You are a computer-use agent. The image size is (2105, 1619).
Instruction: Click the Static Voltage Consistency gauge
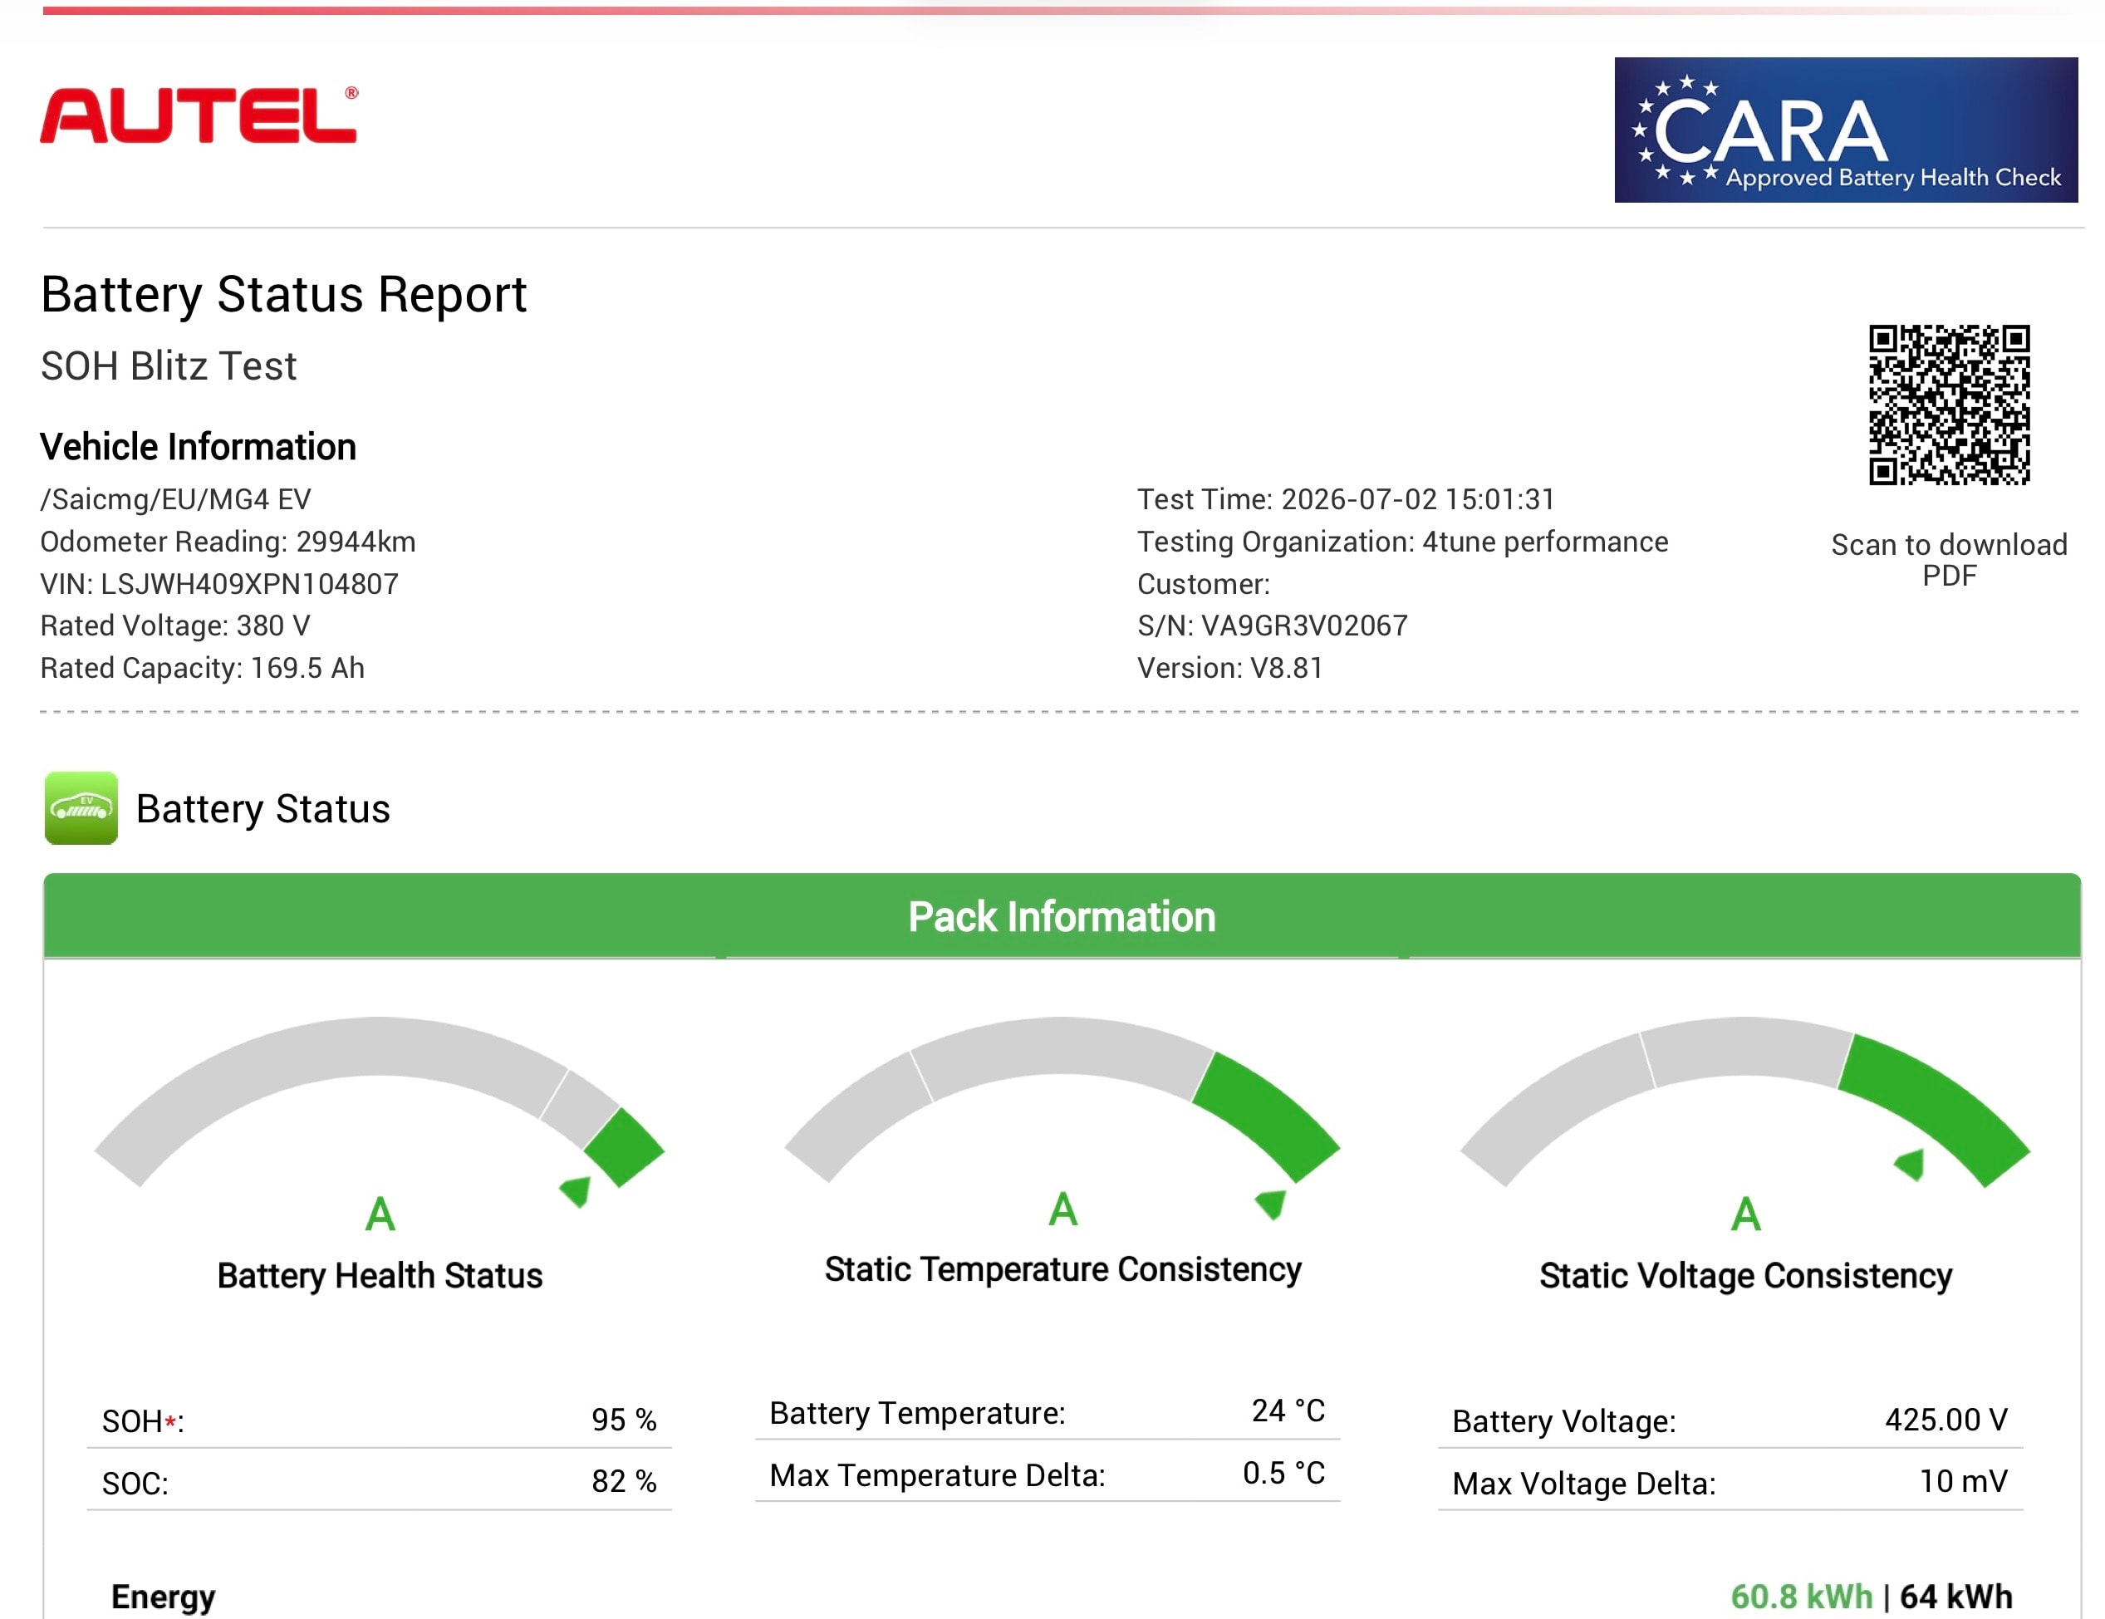pos(1744,1101)
